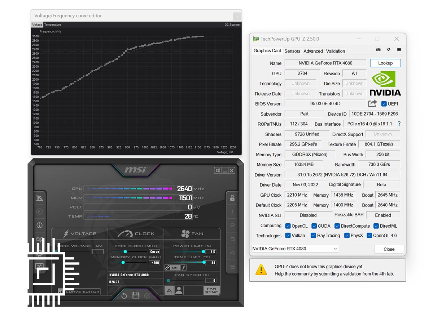433x317 pixels.
Task: Click the MSI Dragon Center icon in Afterburner
Action: click(39, 198)
